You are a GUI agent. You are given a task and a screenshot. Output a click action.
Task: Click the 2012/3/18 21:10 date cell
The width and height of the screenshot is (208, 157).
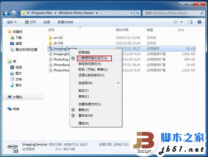click(128, 43)
